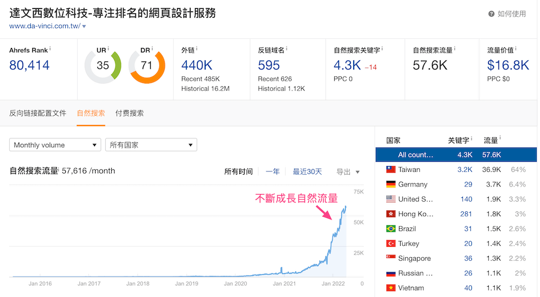Image resolution: width=540 pixels, height=297 pixels.
Task: Click info icon beside UR label
Action: [108, 49]
